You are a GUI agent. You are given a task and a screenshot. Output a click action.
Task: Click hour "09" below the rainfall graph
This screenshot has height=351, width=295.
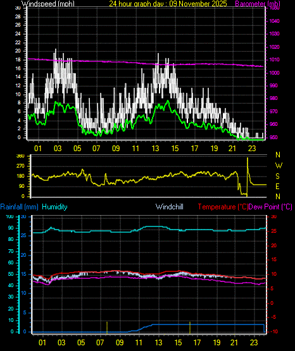[x=120, y=343]
